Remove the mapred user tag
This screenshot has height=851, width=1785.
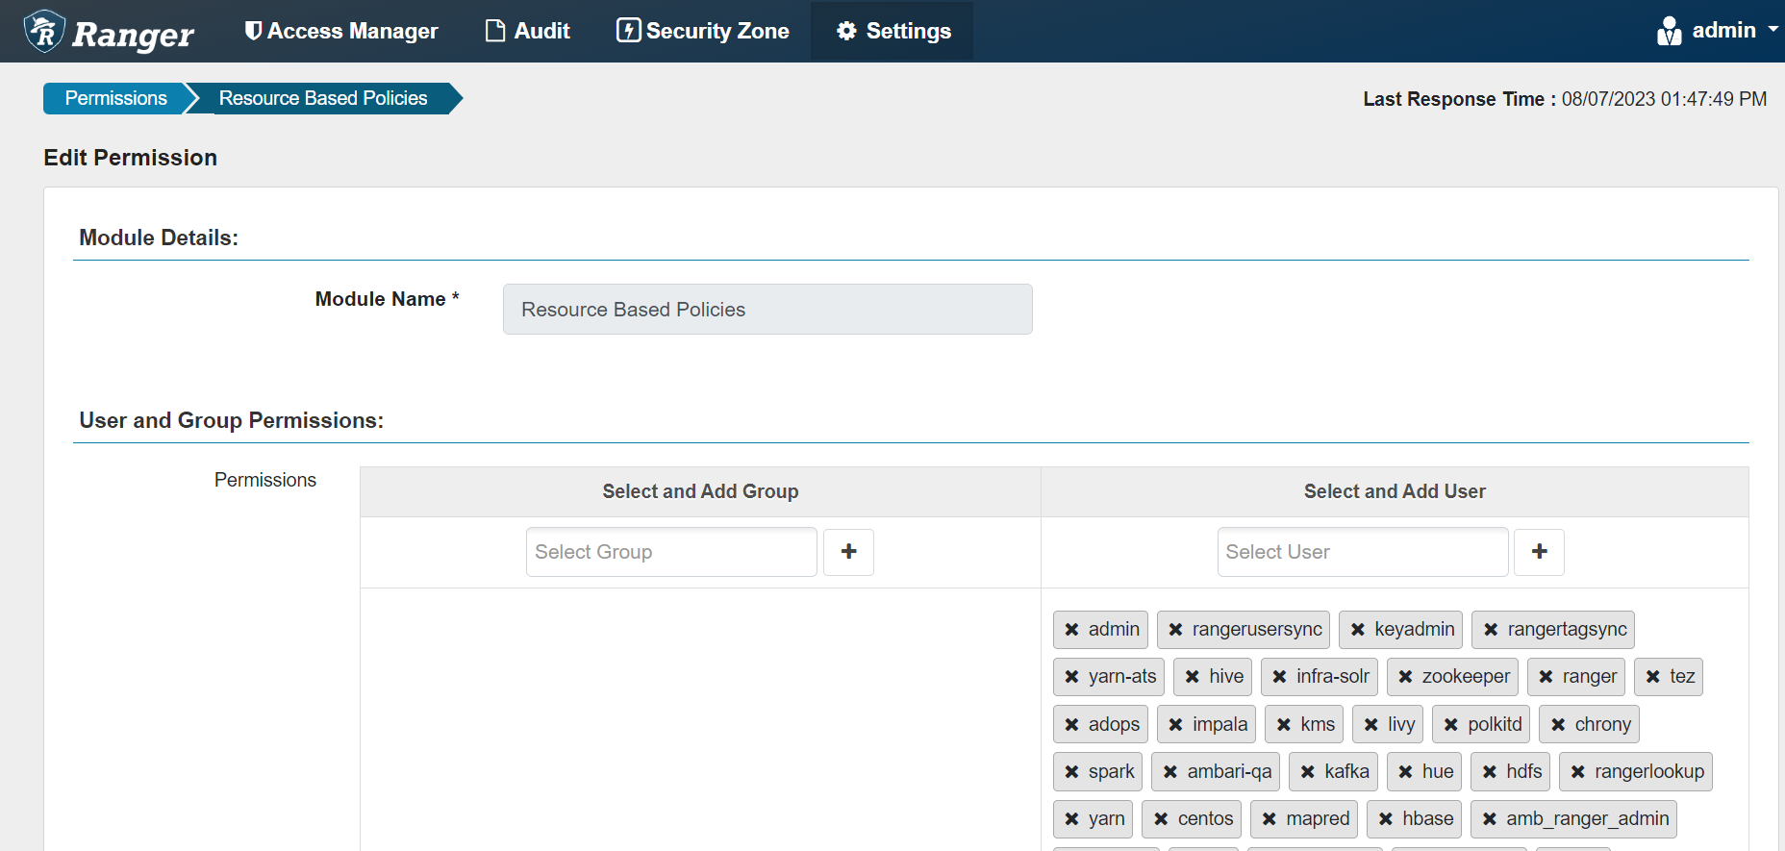tap(1269, 819)
